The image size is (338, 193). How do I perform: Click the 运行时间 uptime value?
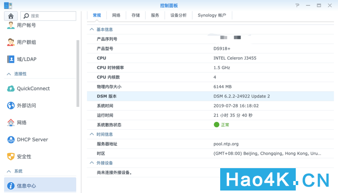pos(233,115)
